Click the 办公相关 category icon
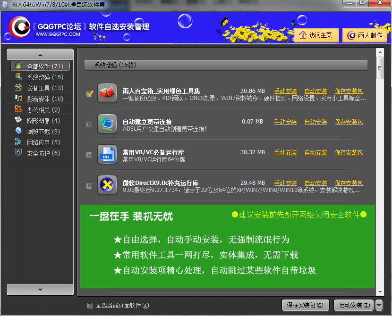 click(18, 109)
